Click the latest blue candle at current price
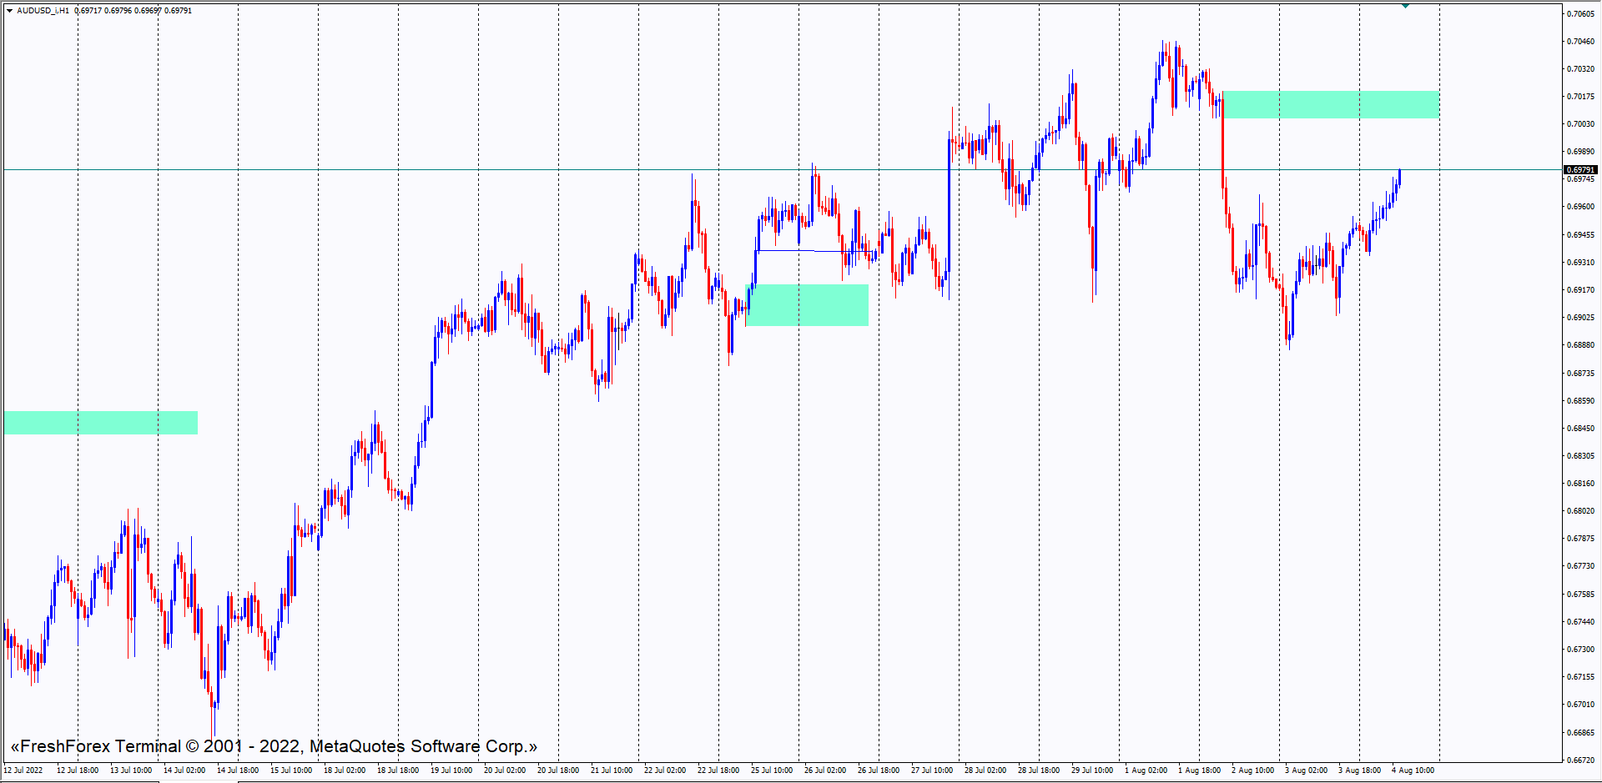The image size is (1602, 783). click(x=1399, y=178)
